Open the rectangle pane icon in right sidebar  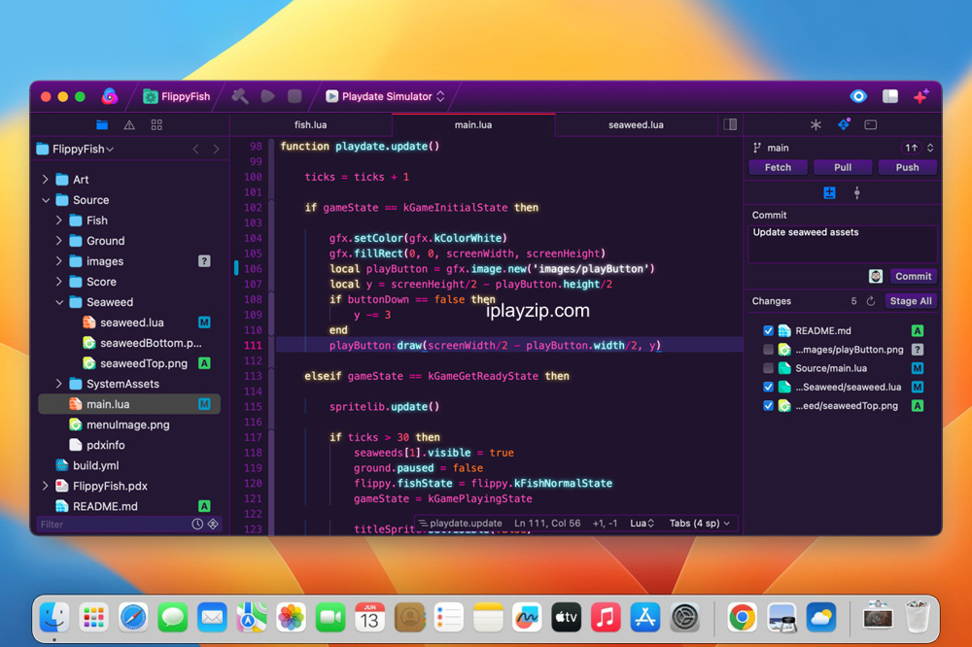pos(870,124)
